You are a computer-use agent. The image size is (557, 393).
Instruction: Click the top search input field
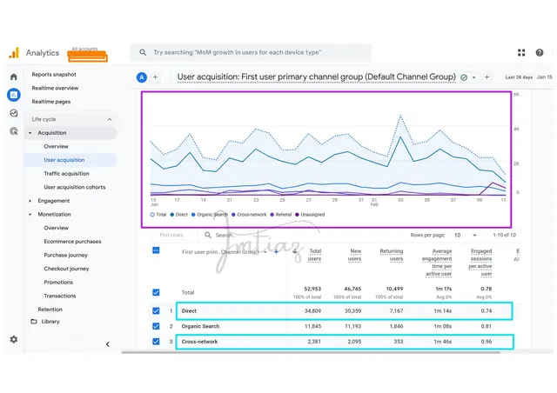252,52
